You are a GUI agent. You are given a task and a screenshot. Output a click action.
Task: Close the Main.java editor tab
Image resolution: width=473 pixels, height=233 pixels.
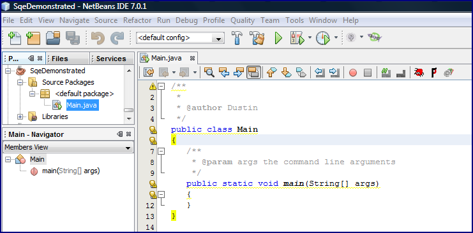[x=192, y=58]
